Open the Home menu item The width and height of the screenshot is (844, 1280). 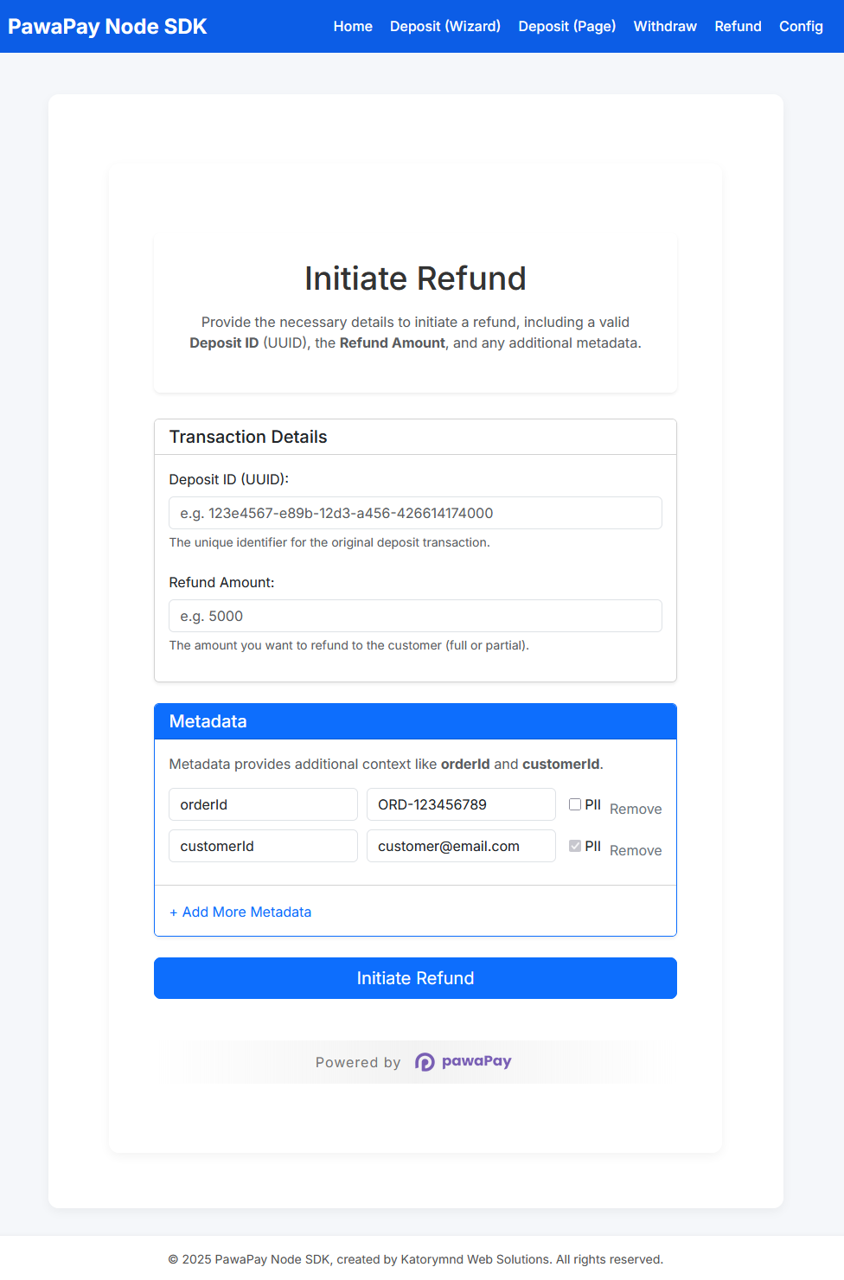coord(353,27)
